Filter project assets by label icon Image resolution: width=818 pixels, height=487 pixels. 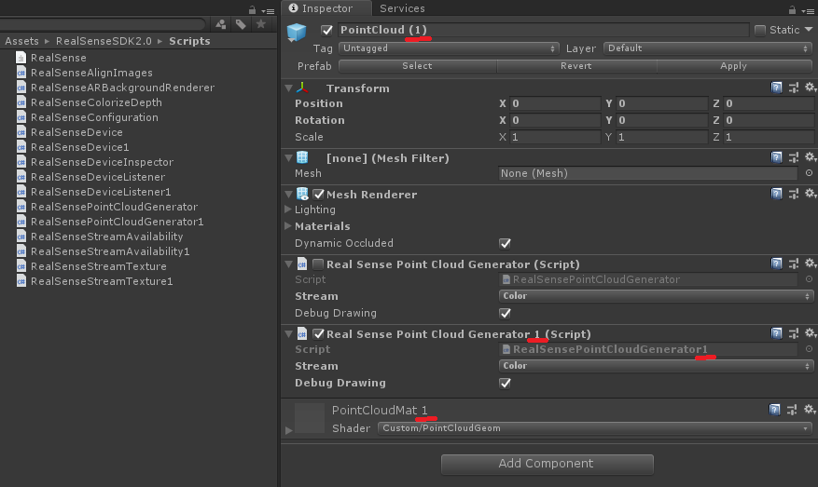(x=241, y=24)
